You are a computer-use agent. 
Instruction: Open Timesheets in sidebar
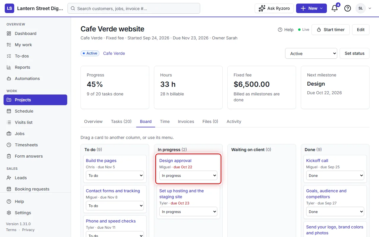coord(36,145)
